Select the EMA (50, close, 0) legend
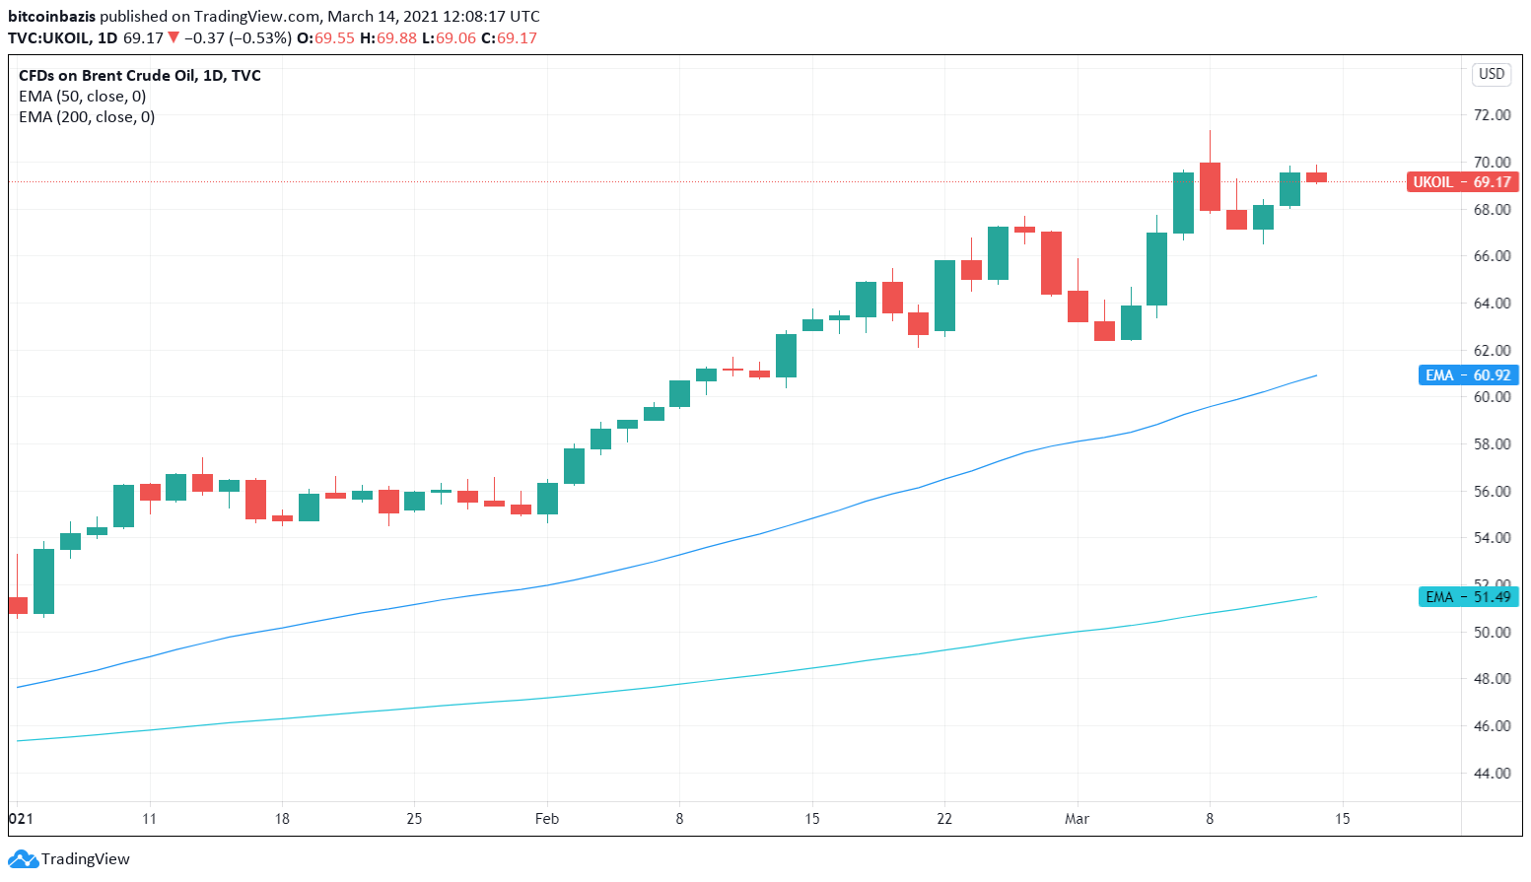 83,97
